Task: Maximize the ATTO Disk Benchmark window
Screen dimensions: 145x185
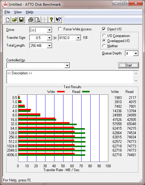Action: [125, 3]
